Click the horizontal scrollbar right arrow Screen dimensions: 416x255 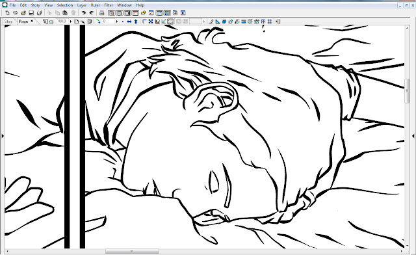tap(402, 251)
